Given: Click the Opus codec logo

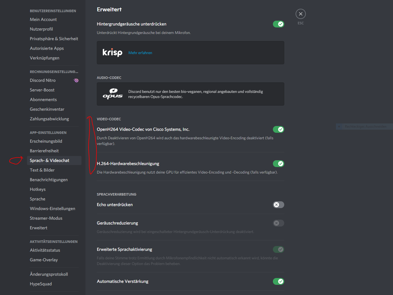Looking at the screenshot, I should pyautogui.click(x=112, y=94).
